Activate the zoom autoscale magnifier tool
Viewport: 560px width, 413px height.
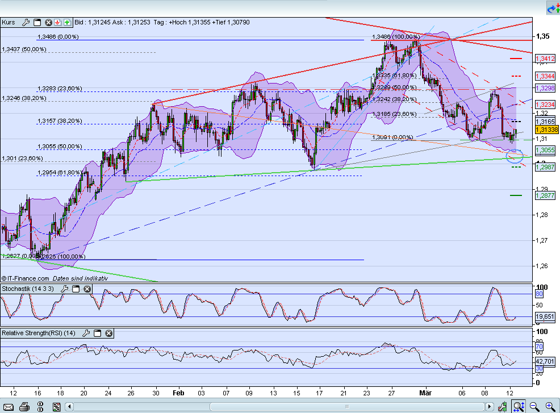pos(518,407)
